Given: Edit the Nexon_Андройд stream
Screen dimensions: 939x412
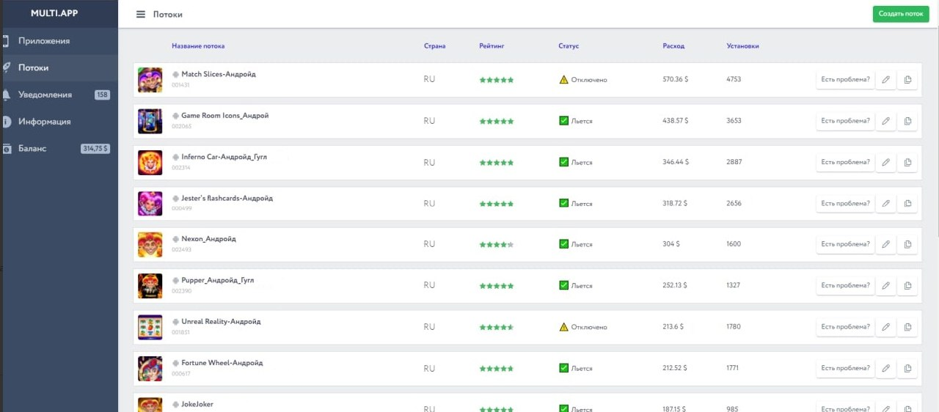Looking at the screenshot, I should point(885,244).
